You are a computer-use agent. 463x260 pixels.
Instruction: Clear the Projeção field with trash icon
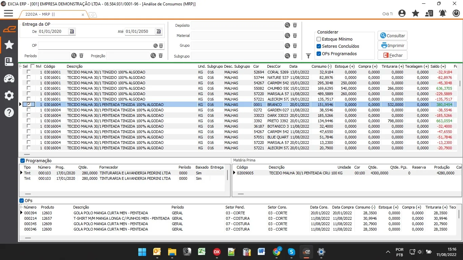[161, 56]
